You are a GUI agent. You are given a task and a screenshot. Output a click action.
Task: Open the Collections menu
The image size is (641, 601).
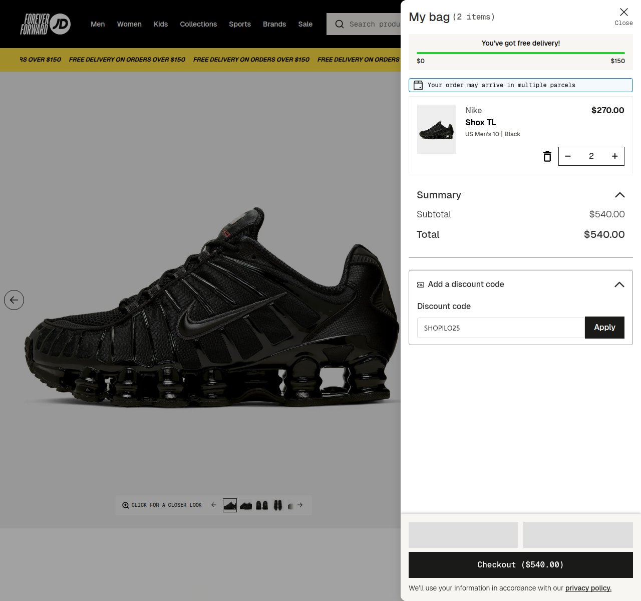[x=198, y=24]
